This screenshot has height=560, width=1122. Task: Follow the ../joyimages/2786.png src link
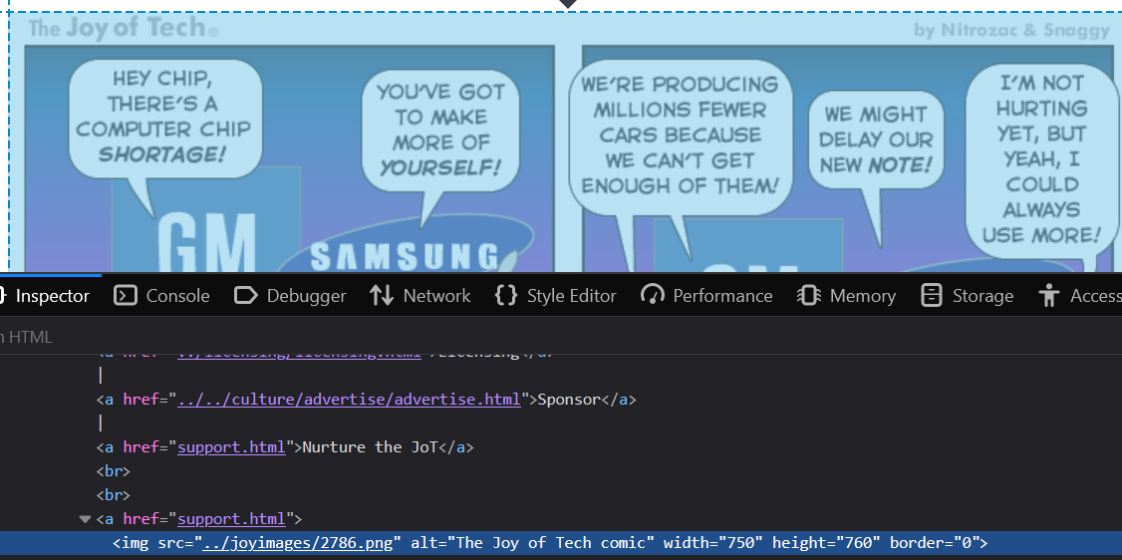pos(298,543)
